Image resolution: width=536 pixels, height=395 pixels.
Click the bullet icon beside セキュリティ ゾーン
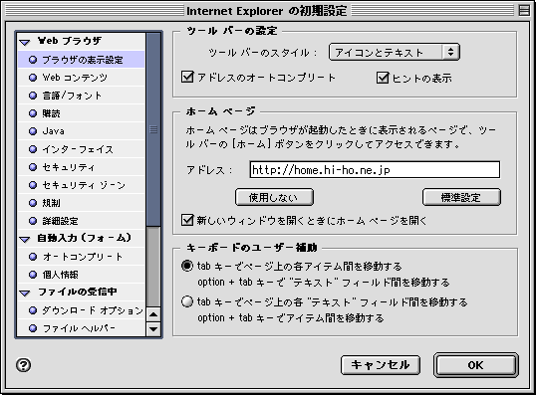(x=33, y=185)
